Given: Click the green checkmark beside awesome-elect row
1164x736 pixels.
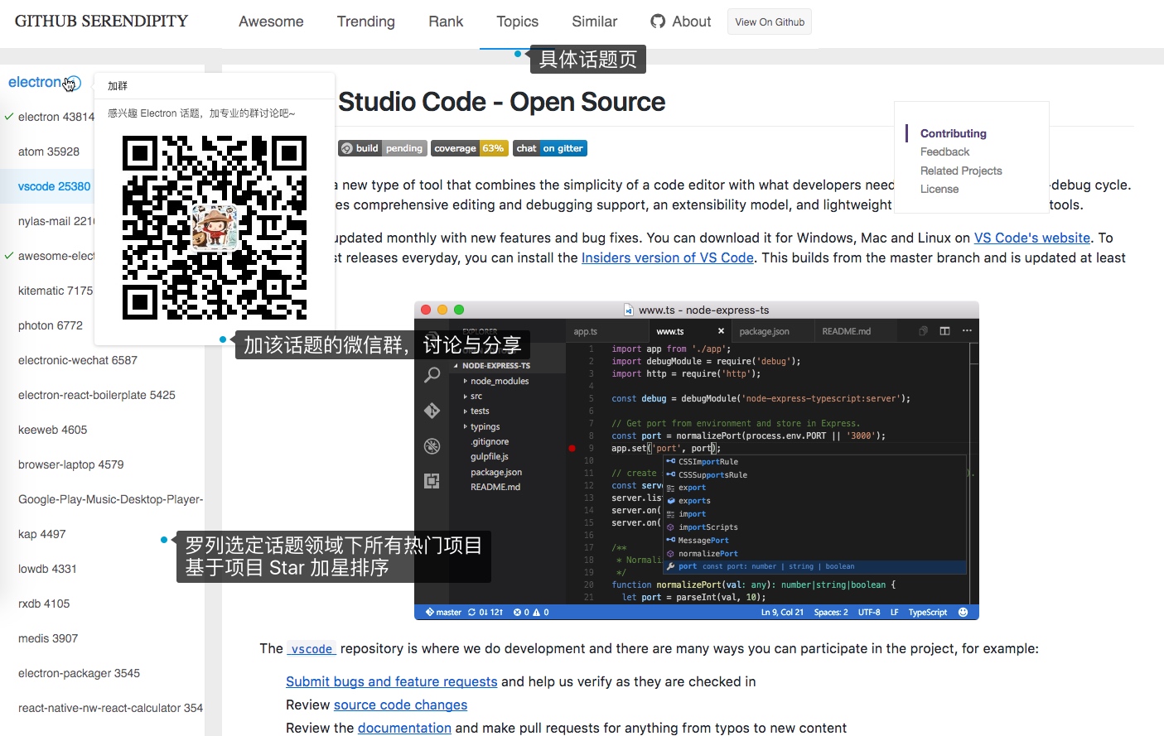Looking at the screenshot, I should coord(8,256).
